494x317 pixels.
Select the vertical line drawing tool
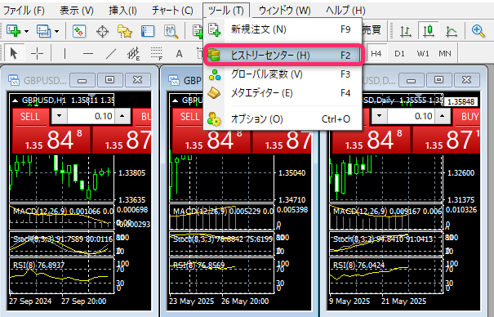(65, 54)
